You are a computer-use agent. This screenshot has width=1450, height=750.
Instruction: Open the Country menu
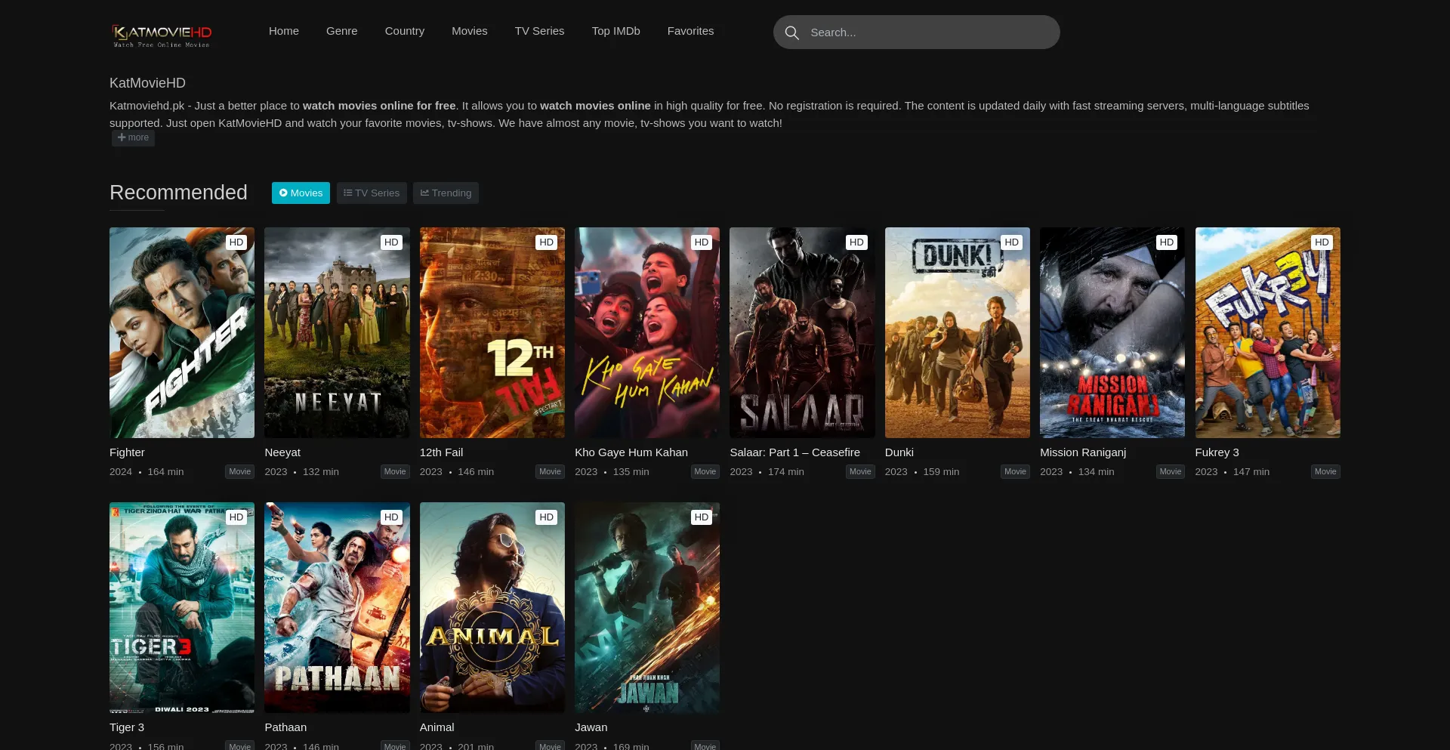pyautogui.click(x=404, y=31)
